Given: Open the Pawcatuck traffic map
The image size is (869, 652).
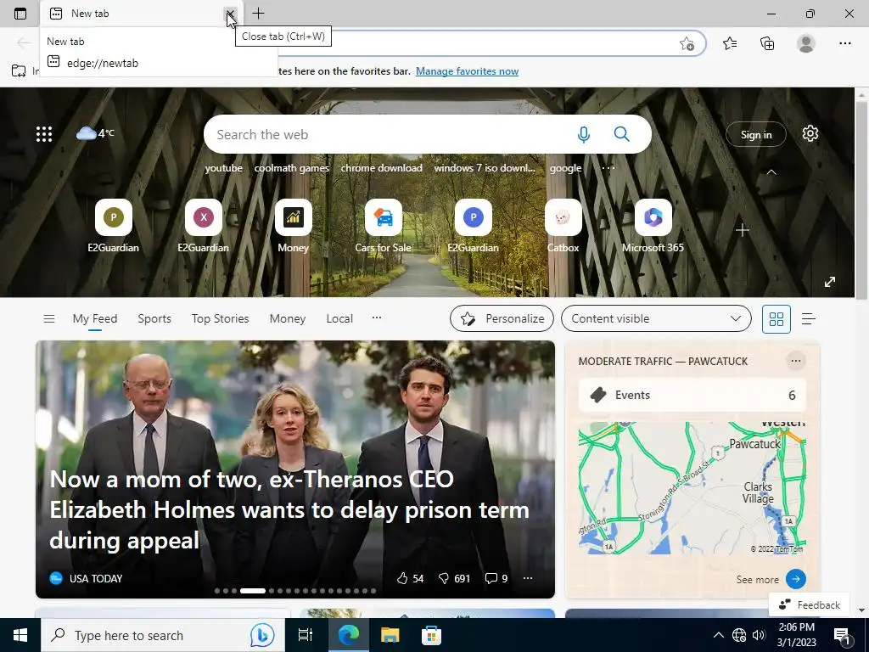Looking at the screenshot, I should click(692, 488).
